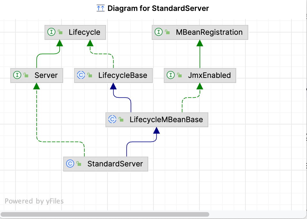The height and width of the screenshot is (219, 307).
Task: Click the Server public lock icon
Action: click(26, 75)
